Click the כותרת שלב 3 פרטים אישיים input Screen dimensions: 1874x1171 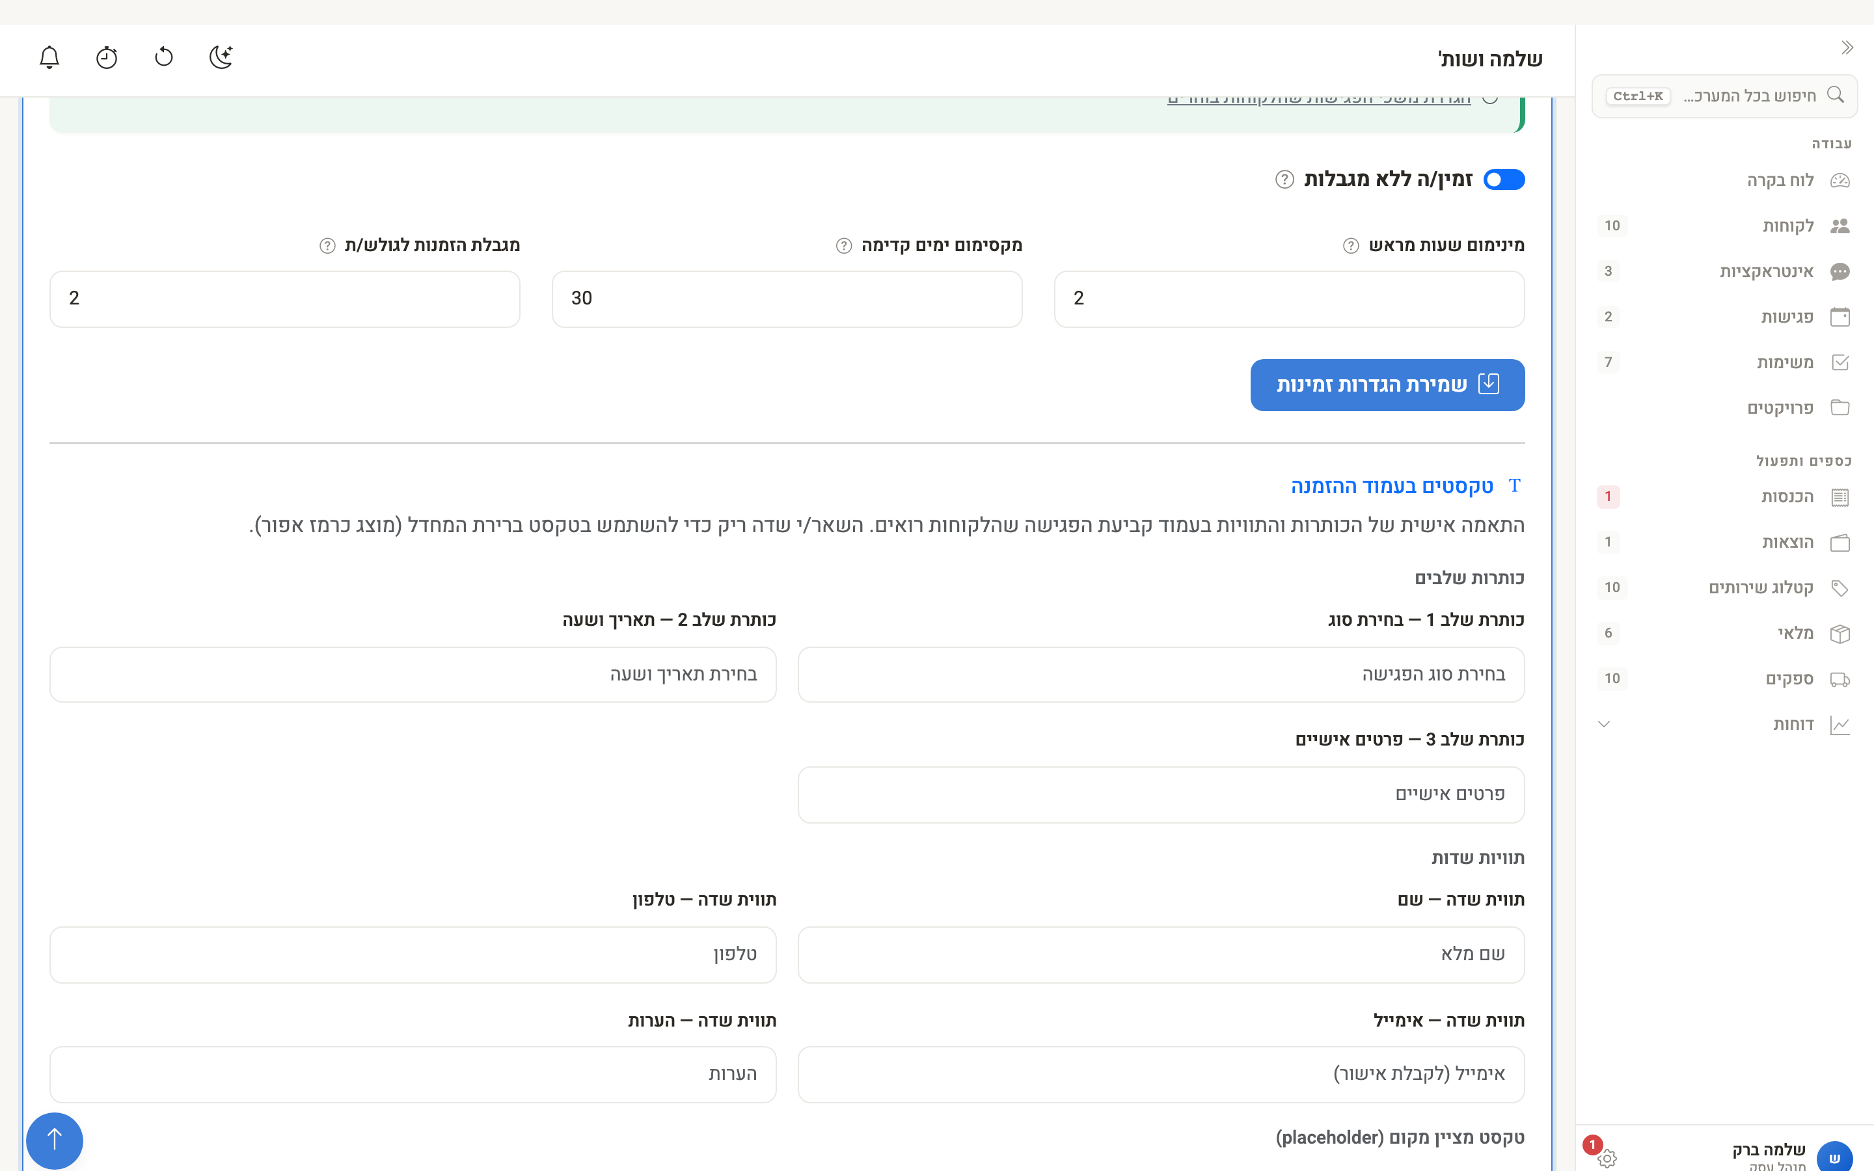(1161, 794)
